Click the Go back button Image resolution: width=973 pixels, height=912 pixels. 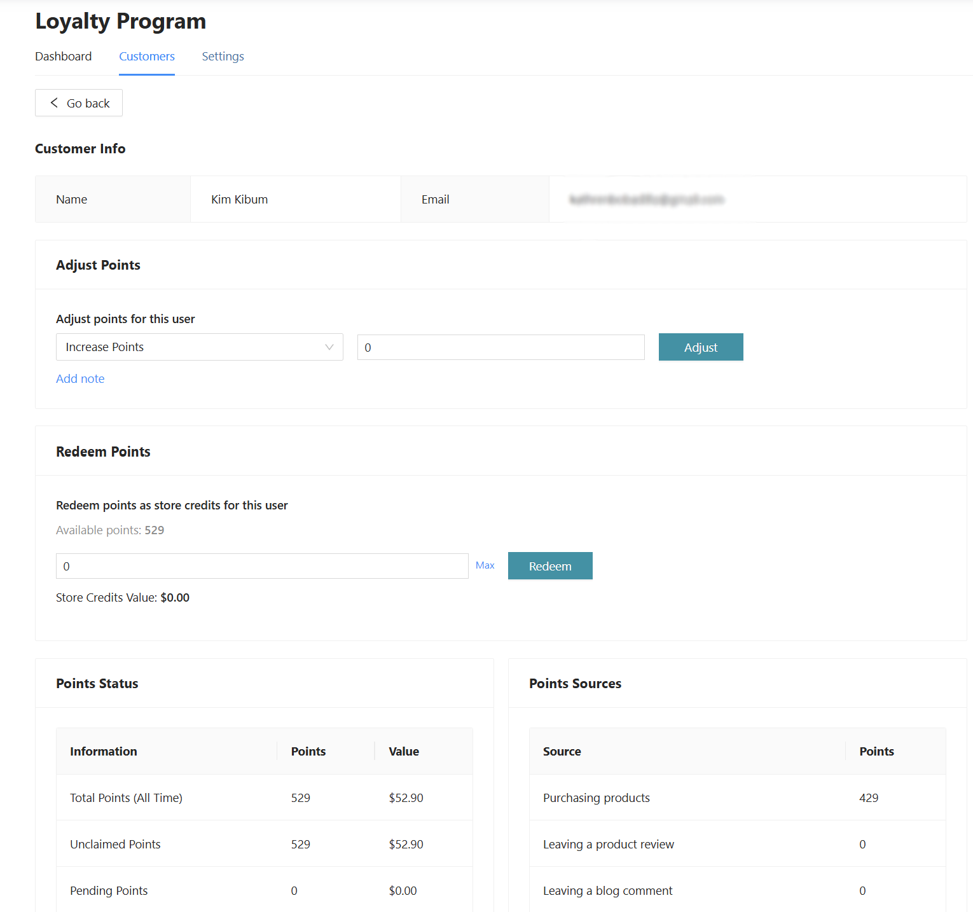pos(79,103)
